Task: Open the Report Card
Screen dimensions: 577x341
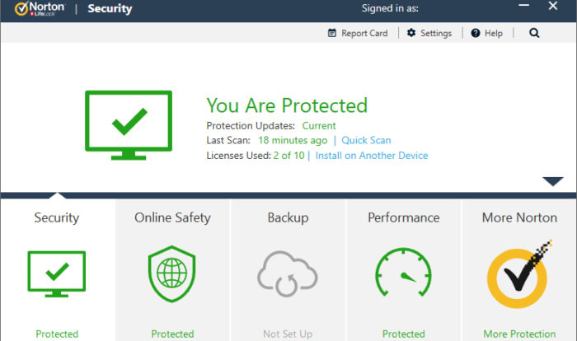Action: click(358, 33)
